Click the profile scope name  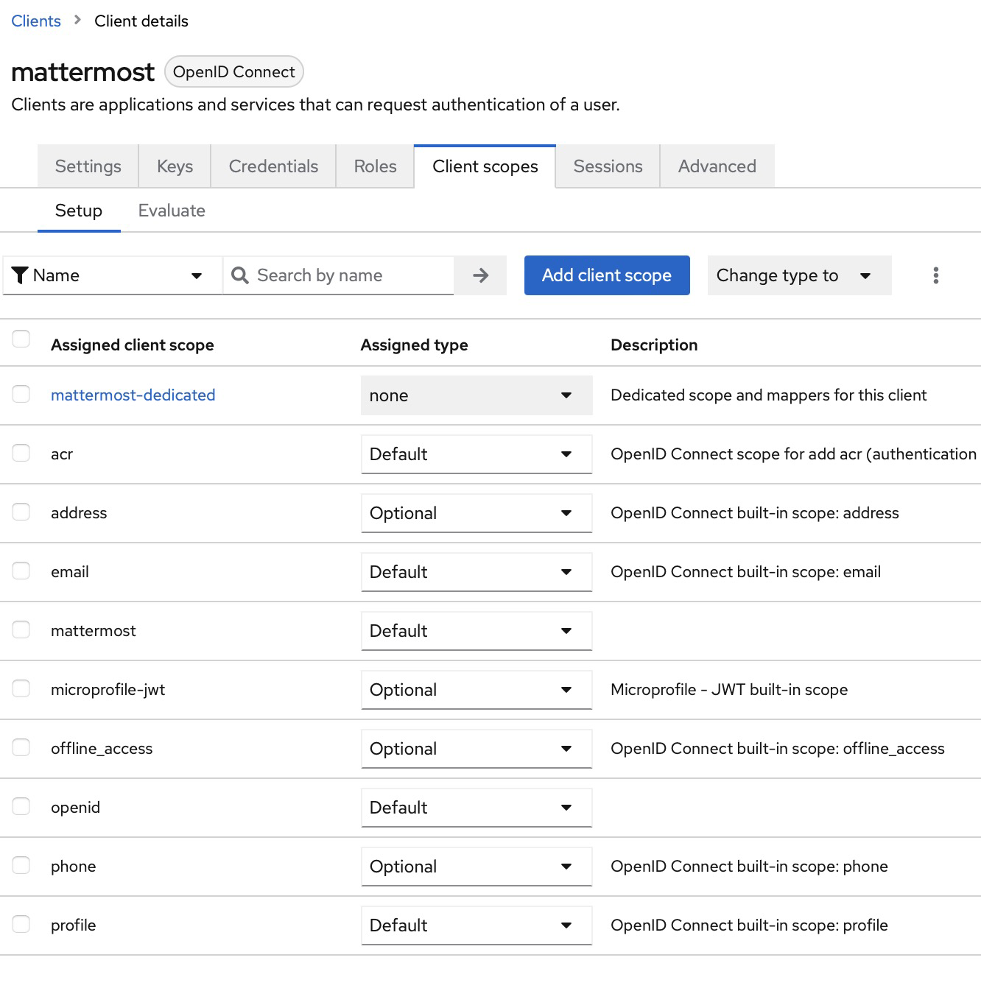coord(74,925)
